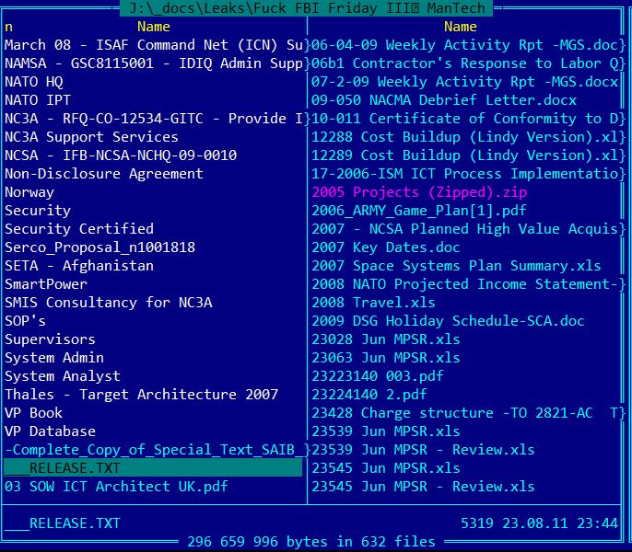Image resolution: width=632 pixels, height=552 pixels.
Task: Select '23063 Jun MPSR.xls'
Action: pyautogui.click(x=386, y=358)
